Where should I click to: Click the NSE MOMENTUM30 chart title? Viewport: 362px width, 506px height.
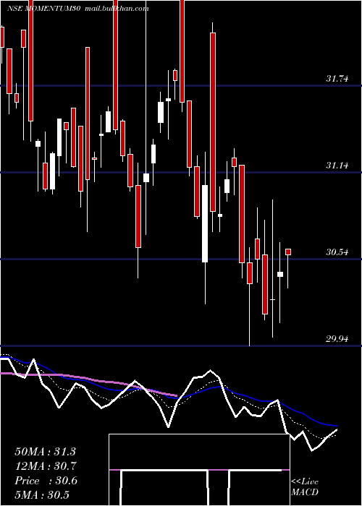(44, 9)
